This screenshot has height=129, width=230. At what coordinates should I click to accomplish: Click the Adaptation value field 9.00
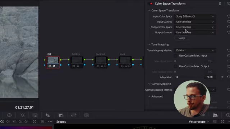pyautogui.click(x=210, y=77)
